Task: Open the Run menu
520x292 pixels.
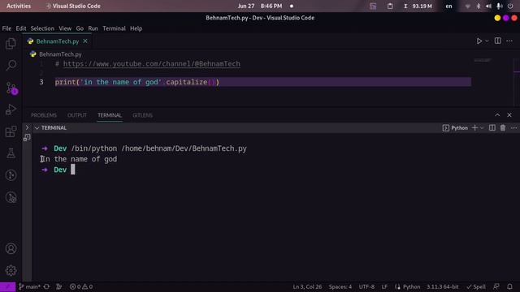Action: [x=93, y=28]
